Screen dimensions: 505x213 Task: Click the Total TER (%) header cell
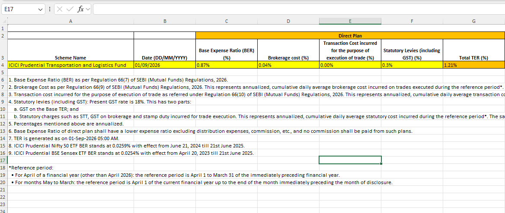474,50
